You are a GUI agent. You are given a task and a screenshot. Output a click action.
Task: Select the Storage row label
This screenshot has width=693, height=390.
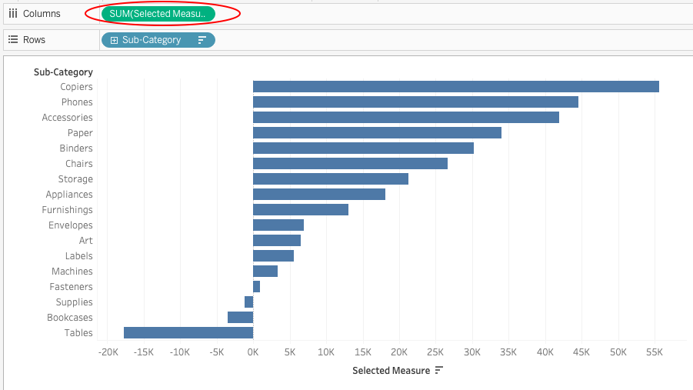pos(75,179)
